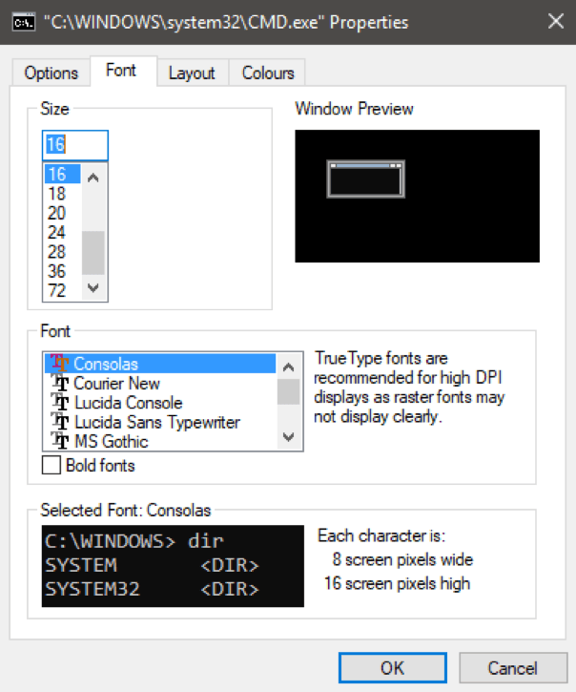Open the Layout tab
Screen dimensions: 576x692
[x=192, y=73]
